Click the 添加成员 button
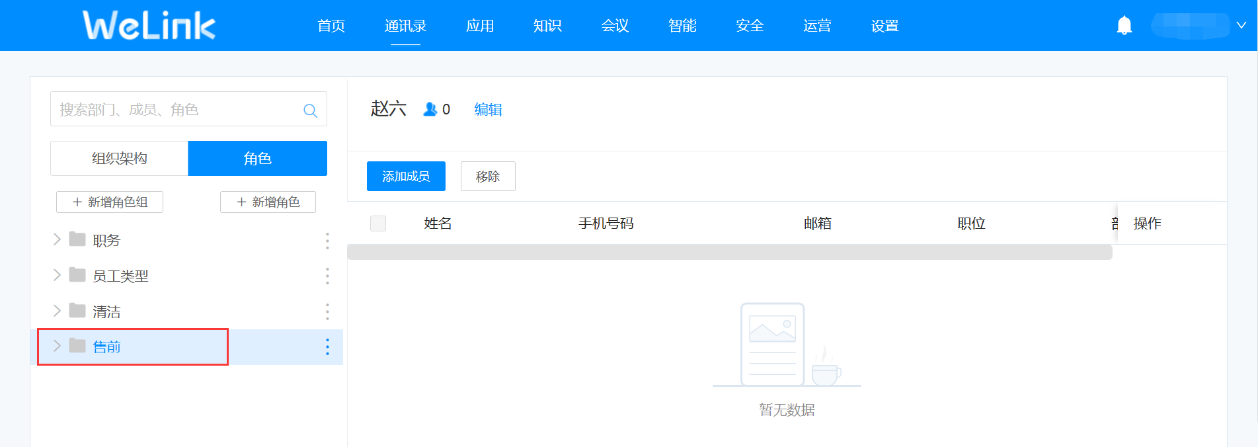 pos(406,177)
